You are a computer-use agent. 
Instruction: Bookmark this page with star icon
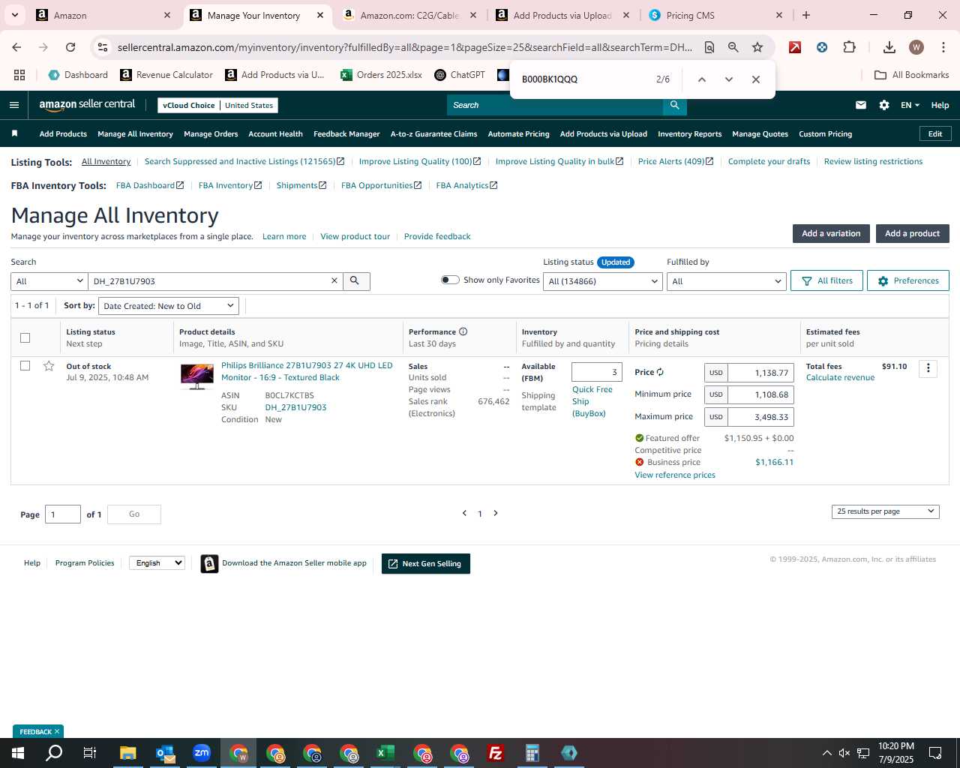757,47
